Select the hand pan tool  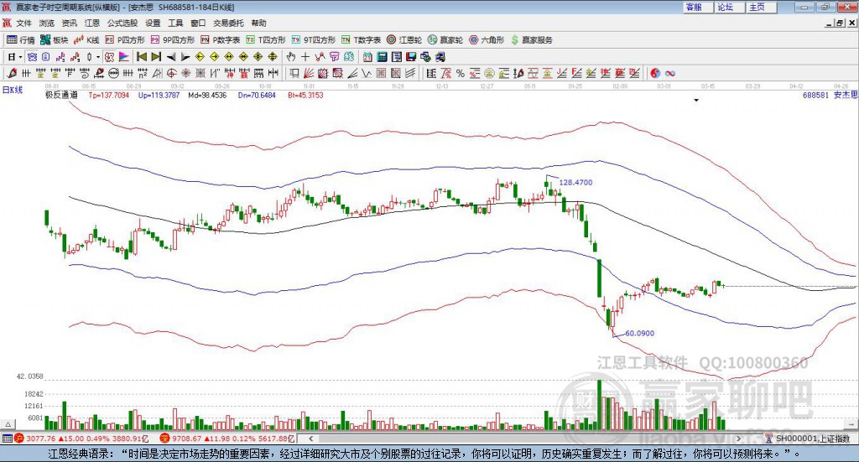tap(291, 56)
